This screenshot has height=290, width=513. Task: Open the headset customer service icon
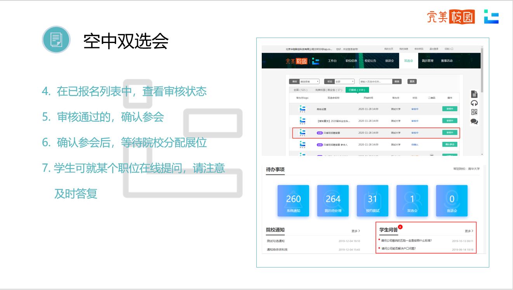[x=474, y=103]
